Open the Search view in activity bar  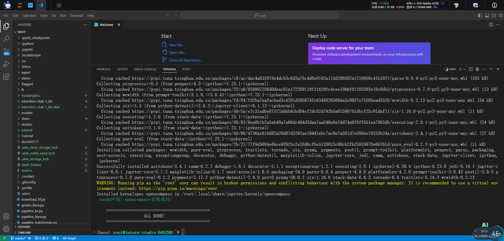pos(6,39)
